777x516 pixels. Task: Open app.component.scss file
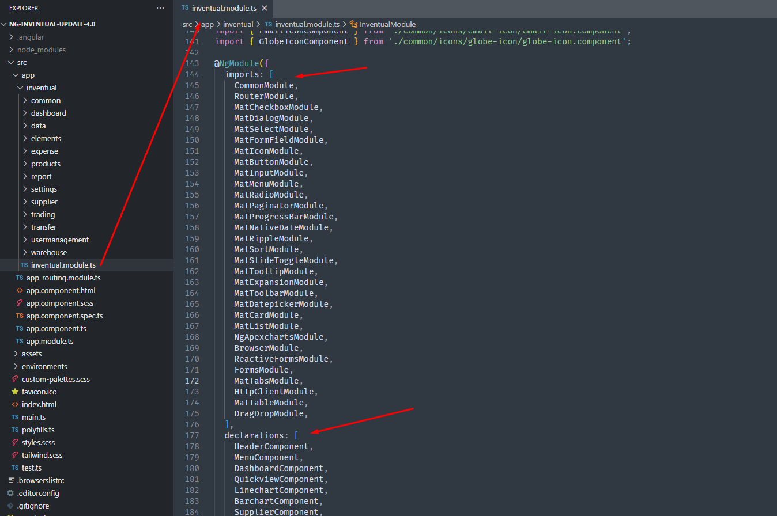click(x=86, y=303)
